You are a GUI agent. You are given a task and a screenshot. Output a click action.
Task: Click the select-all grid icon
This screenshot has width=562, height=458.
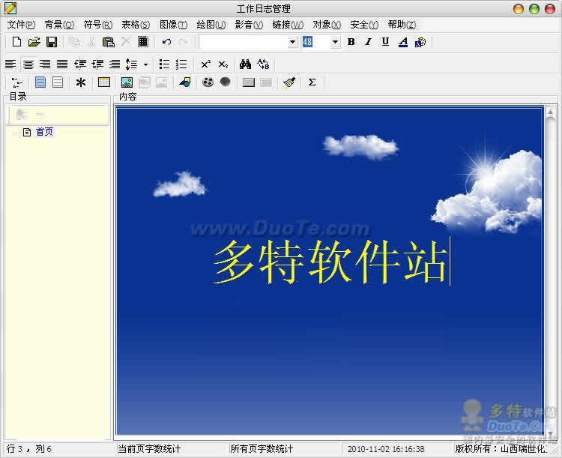(x=143, y=42)
